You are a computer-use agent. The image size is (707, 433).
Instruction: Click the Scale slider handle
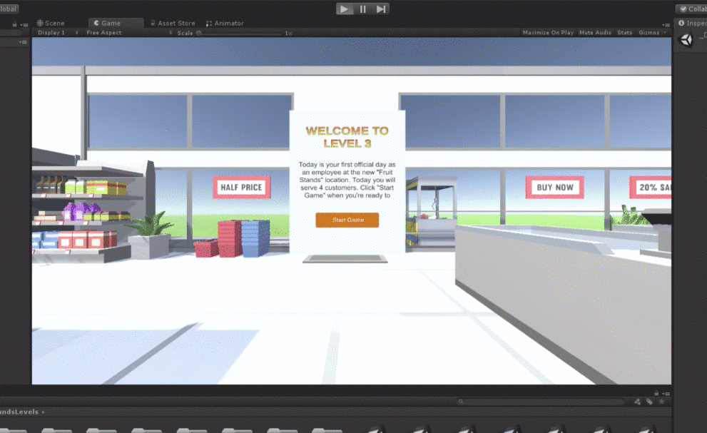point(199,33)
